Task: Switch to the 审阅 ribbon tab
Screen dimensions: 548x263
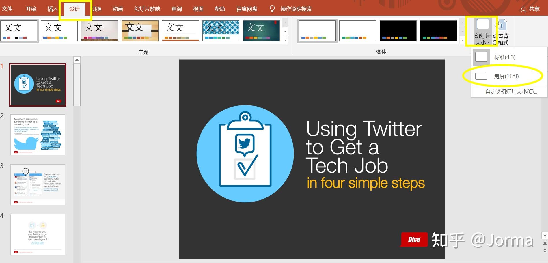Action: click(x=177, y=9)
